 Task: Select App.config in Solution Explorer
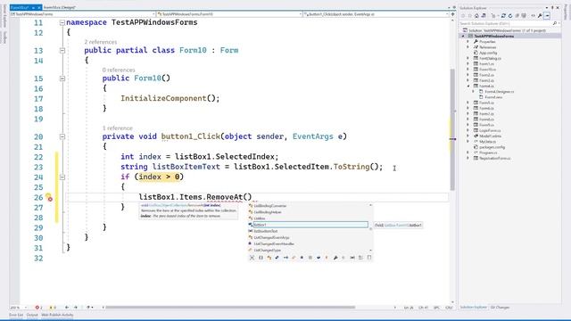(x=488, y=53)
